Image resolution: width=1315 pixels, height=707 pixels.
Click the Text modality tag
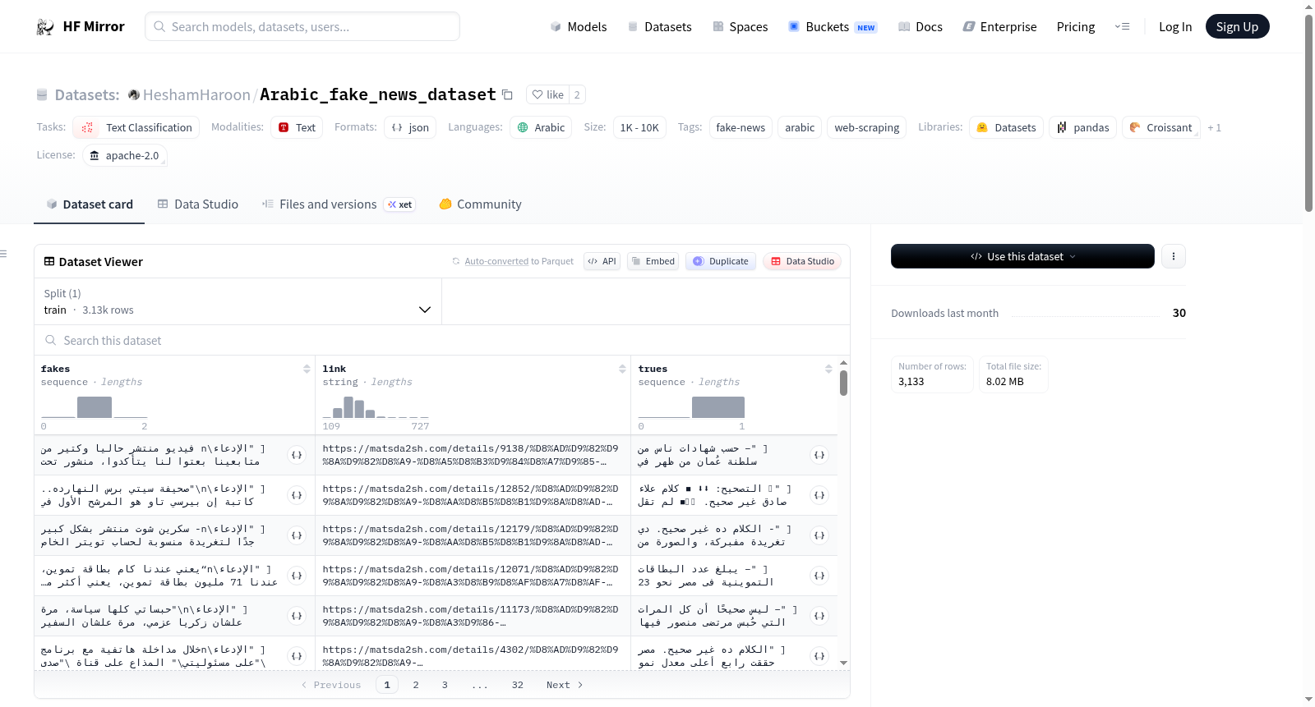point(297,127)
